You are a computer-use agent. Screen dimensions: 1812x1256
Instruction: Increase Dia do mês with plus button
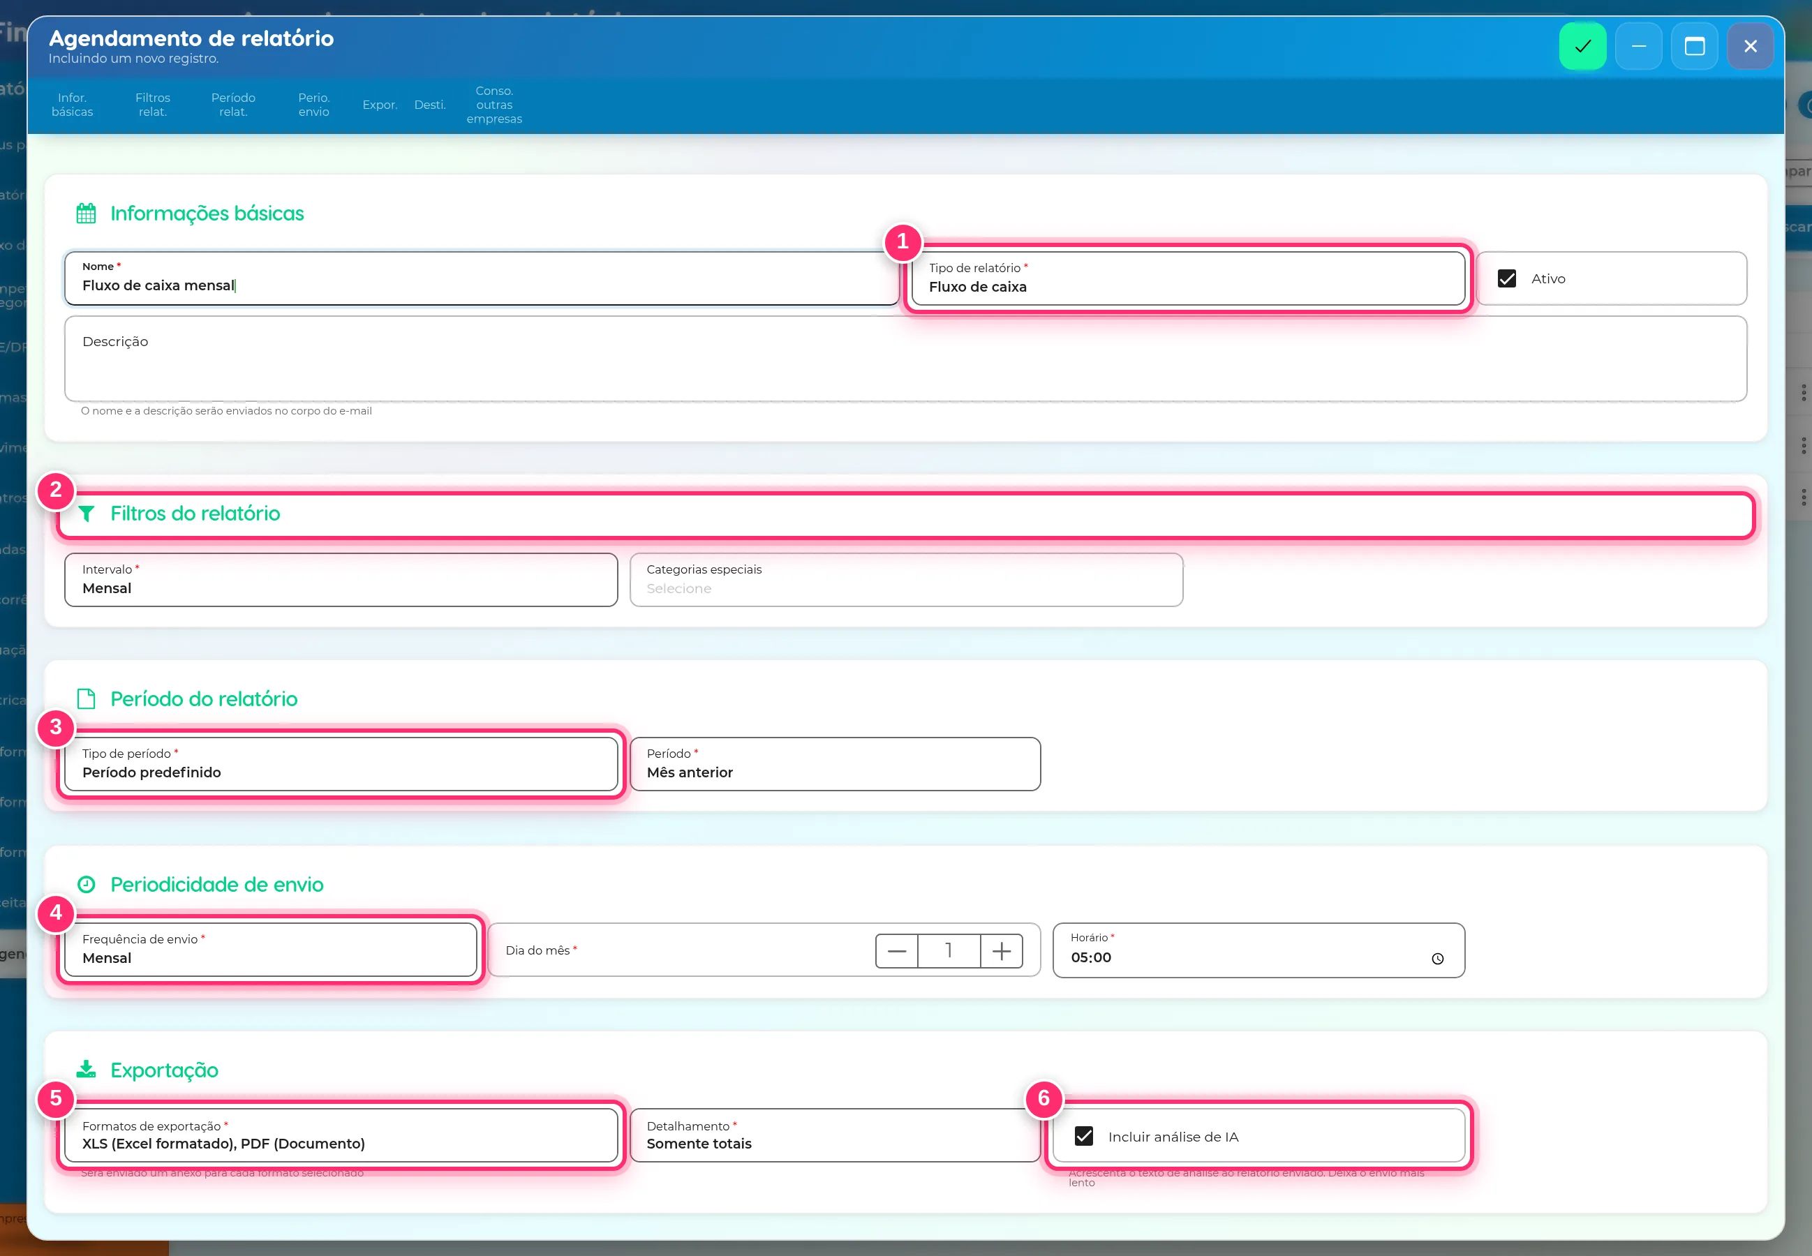click(x=1001, y=952)
